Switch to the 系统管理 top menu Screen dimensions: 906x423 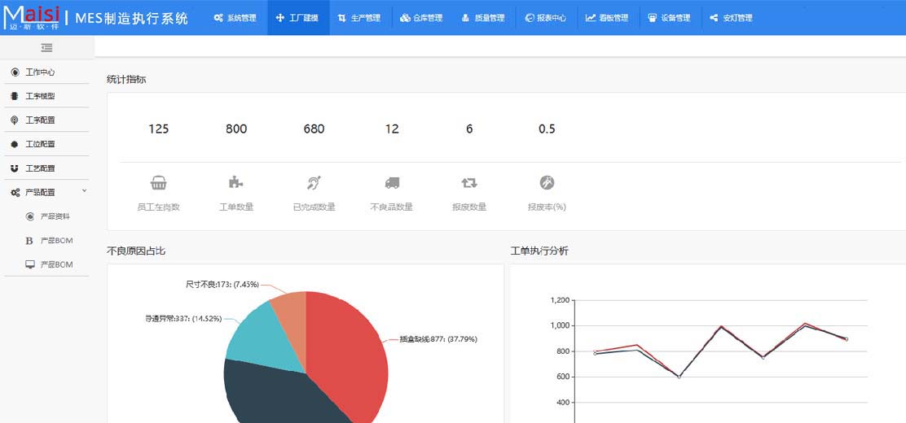pyautogui.click(x=235, y=18)
